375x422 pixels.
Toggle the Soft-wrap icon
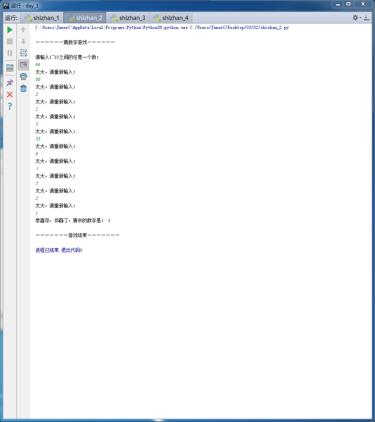pyautogui.click(x=23, y=53)
